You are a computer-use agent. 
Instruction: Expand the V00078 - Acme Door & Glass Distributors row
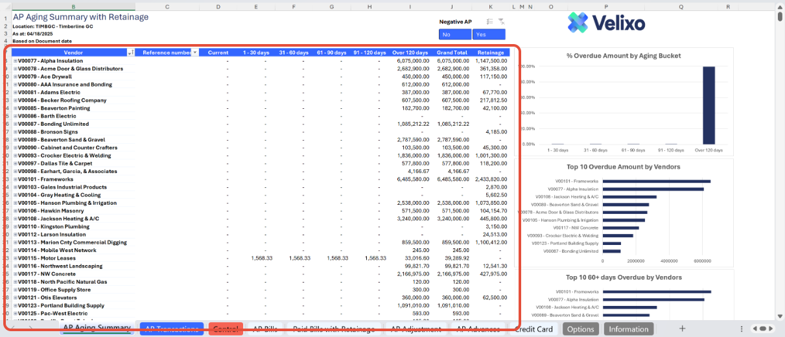point(16,69)
